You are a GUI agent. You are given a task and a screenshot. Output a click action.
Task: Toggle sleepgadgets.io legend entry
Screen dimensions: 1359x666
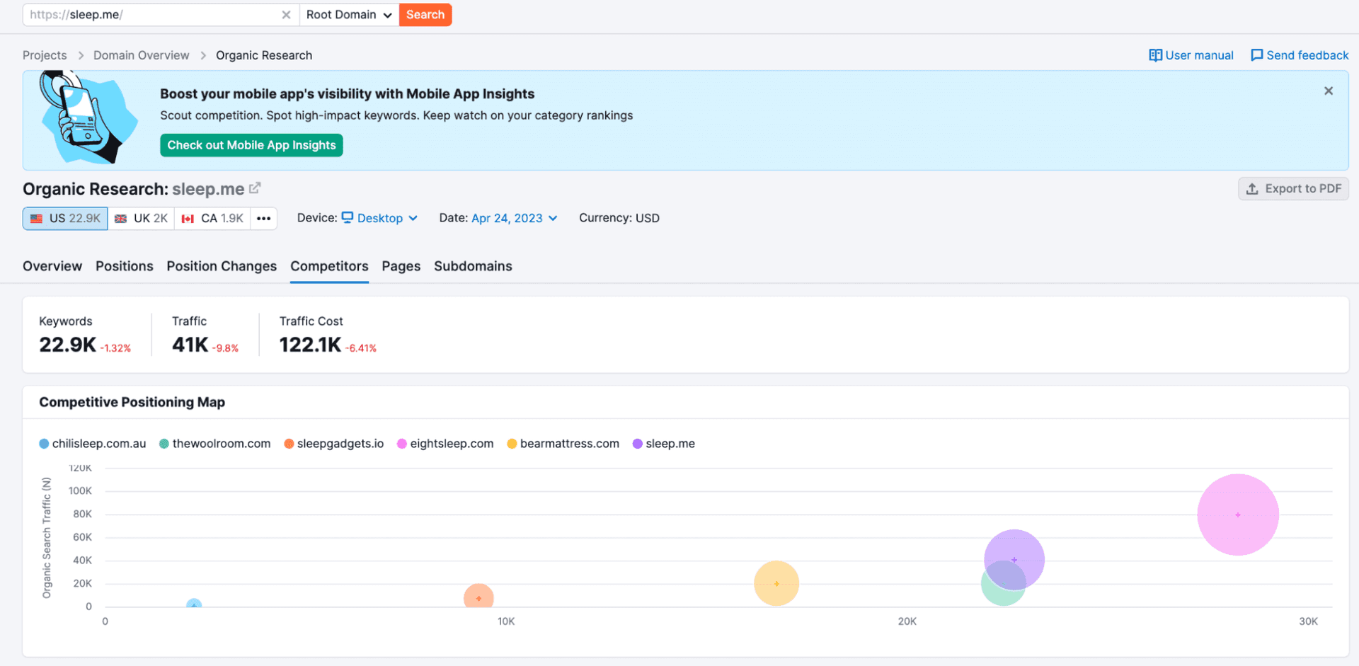(334, 444)
